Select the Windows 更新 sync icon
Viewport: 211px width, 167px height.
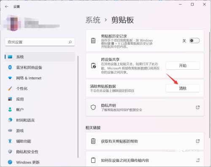[10, 162]
